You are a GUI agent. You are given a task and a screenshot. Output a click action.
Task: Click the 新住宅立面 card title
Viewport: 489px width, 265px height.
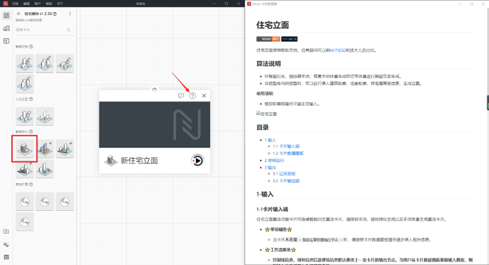point(139,161)
